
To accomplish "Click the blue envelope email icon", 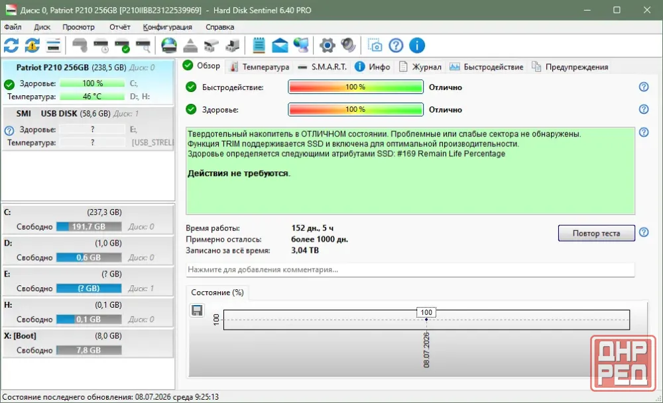I will pyautogui.click(x=280, y=46).
